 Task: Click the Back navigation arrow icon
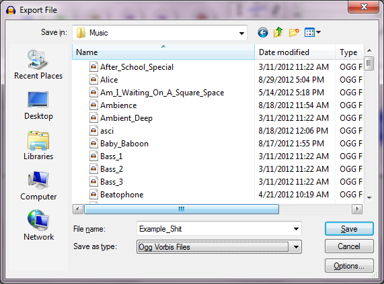point(263,32)
